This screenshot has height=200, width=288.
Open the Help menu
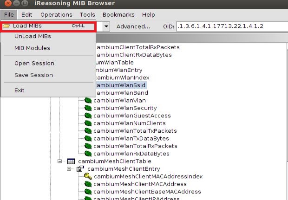[x=148, y=15]
